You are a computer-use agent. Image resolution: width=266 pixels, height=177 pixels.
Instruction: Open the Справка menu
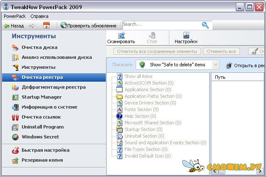point(39,16)
